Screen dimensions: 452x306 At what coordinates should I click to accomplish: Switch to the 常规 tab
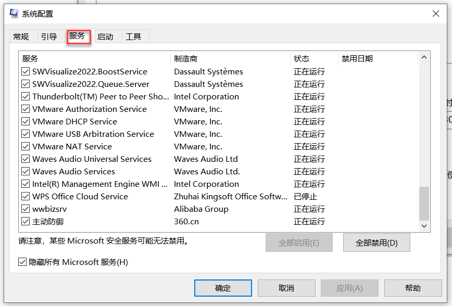point(21,36)
